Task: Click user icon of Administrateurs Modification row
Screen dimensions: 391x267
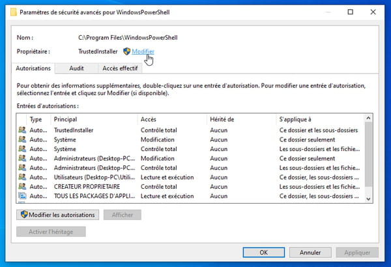Action: click(x=22, y=158)
